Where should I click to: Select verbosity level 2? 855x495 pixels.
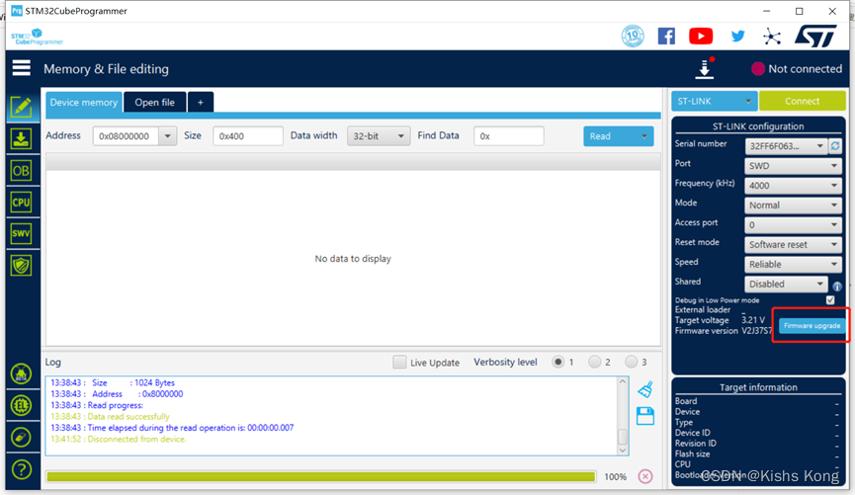(x=594, y=362)
